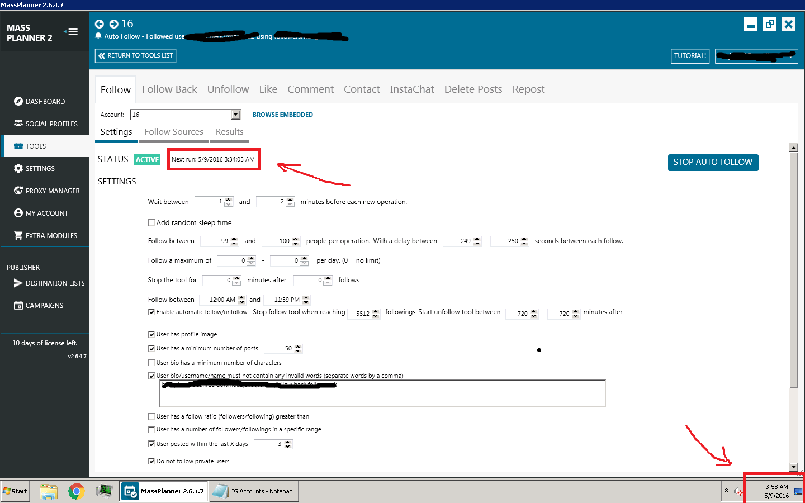The image size is (805, 503).
Task: Enable User has a follow ratio checkbox
Action: (151, 416)
